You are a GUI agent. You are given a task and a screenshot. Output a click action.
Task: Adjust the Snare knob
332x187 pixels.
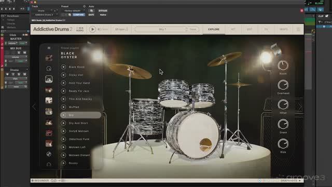(x=283, y=124)
